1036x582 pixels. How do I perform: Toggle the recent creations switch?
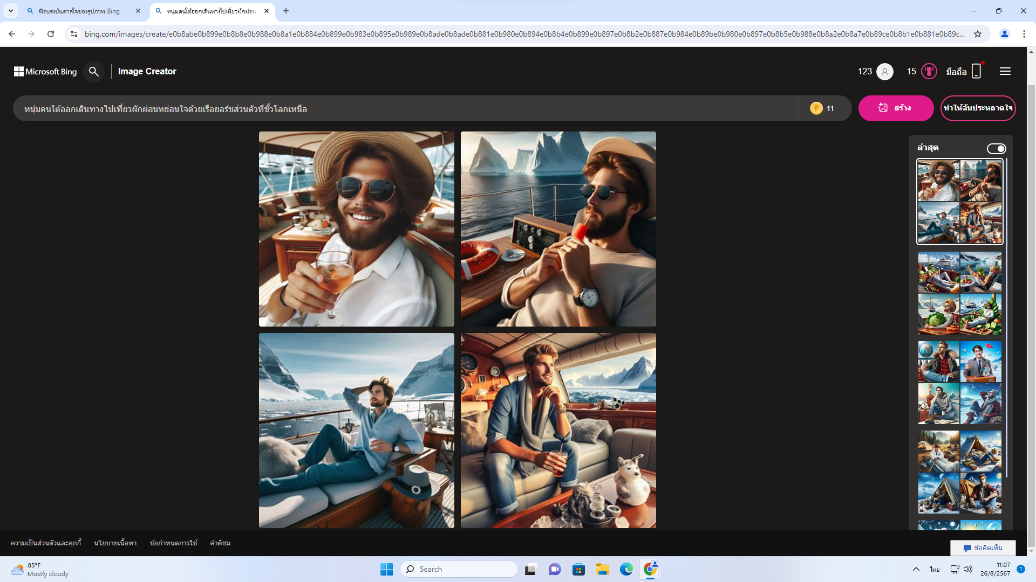[996, 148]
